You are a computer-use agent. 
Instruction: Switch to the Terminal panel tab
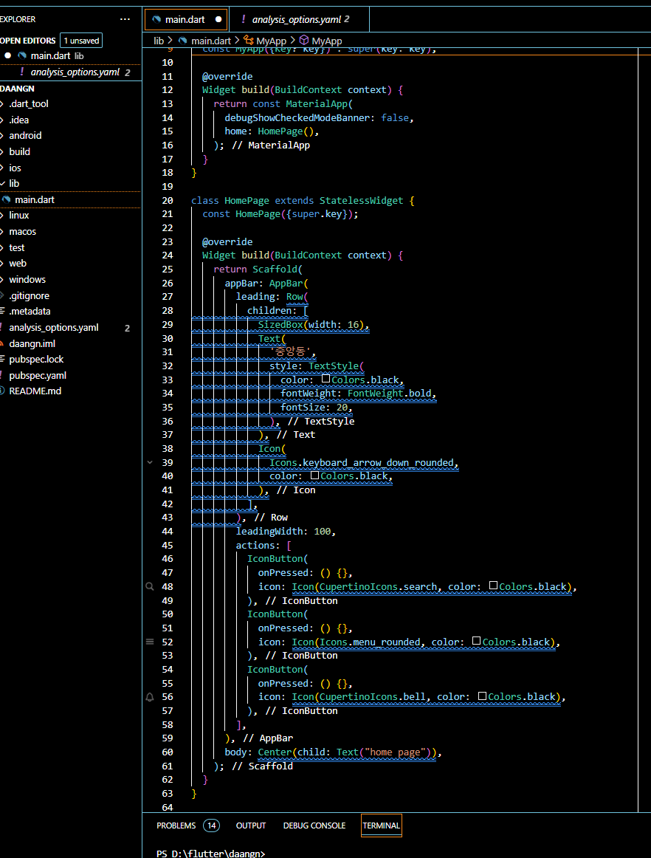coord(382,826)
